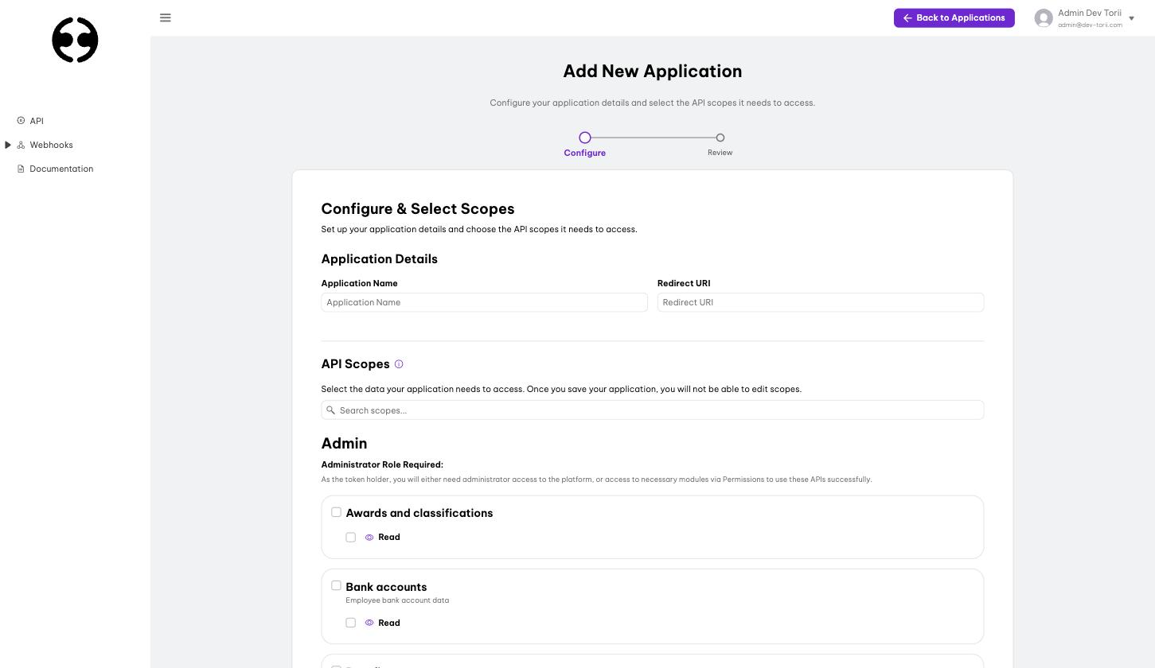Click the Webhooks sidebar icon
This screenshot has height=668, width=1155.
tap(21, 145)
